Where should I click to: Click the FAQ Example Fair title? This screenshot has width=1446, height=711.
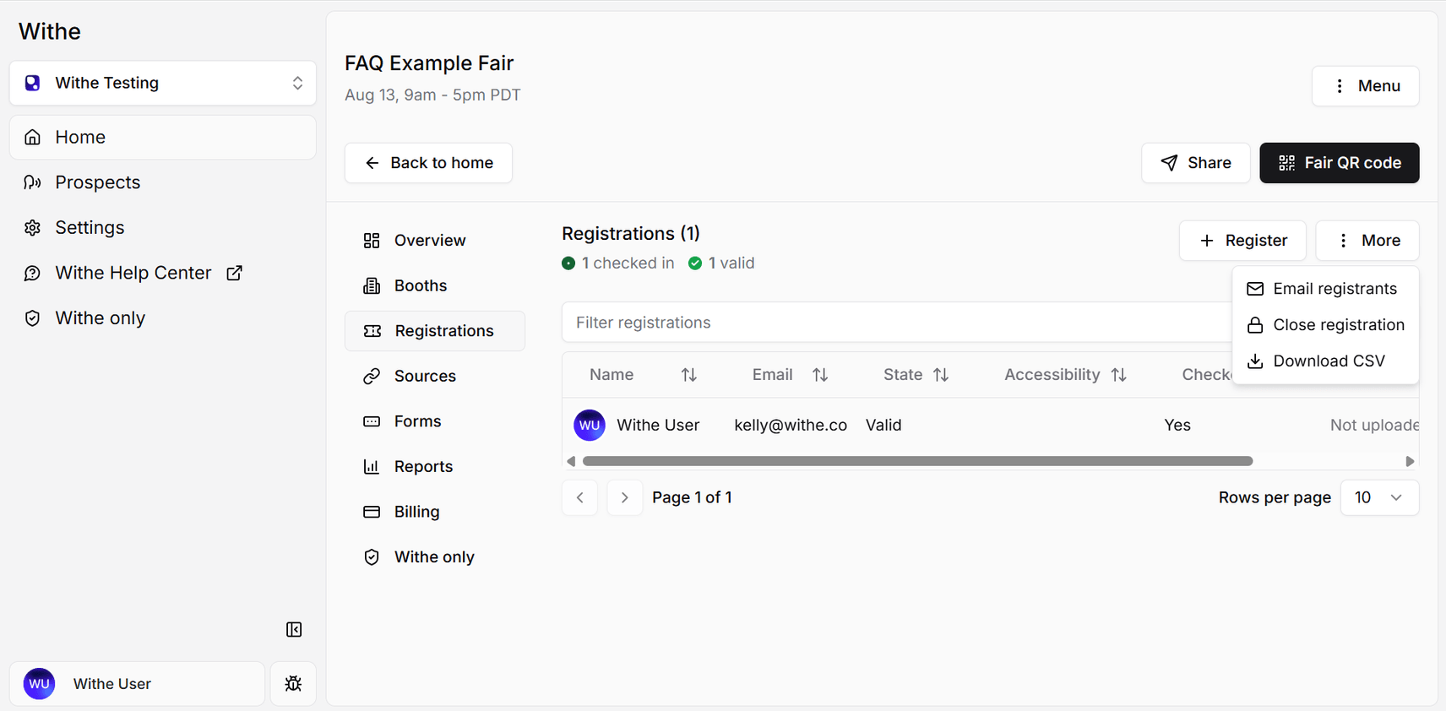(429, 63)
